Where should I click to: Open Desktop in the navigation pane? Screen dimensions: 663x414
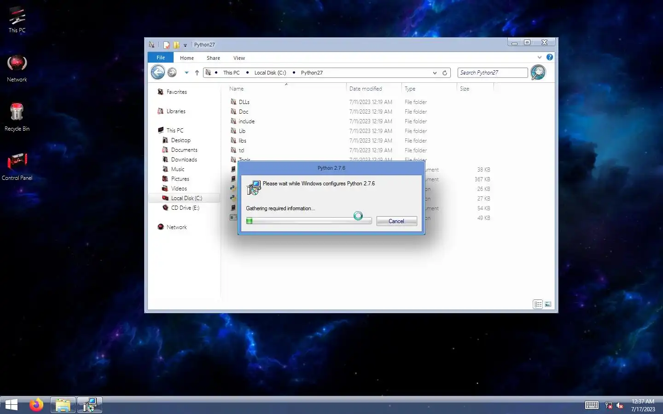click(180, 140)
